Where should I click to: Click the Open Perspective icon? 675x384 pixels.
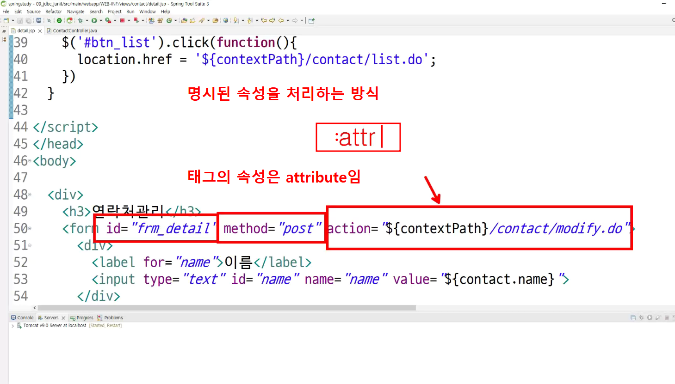[x=311, y=20]
